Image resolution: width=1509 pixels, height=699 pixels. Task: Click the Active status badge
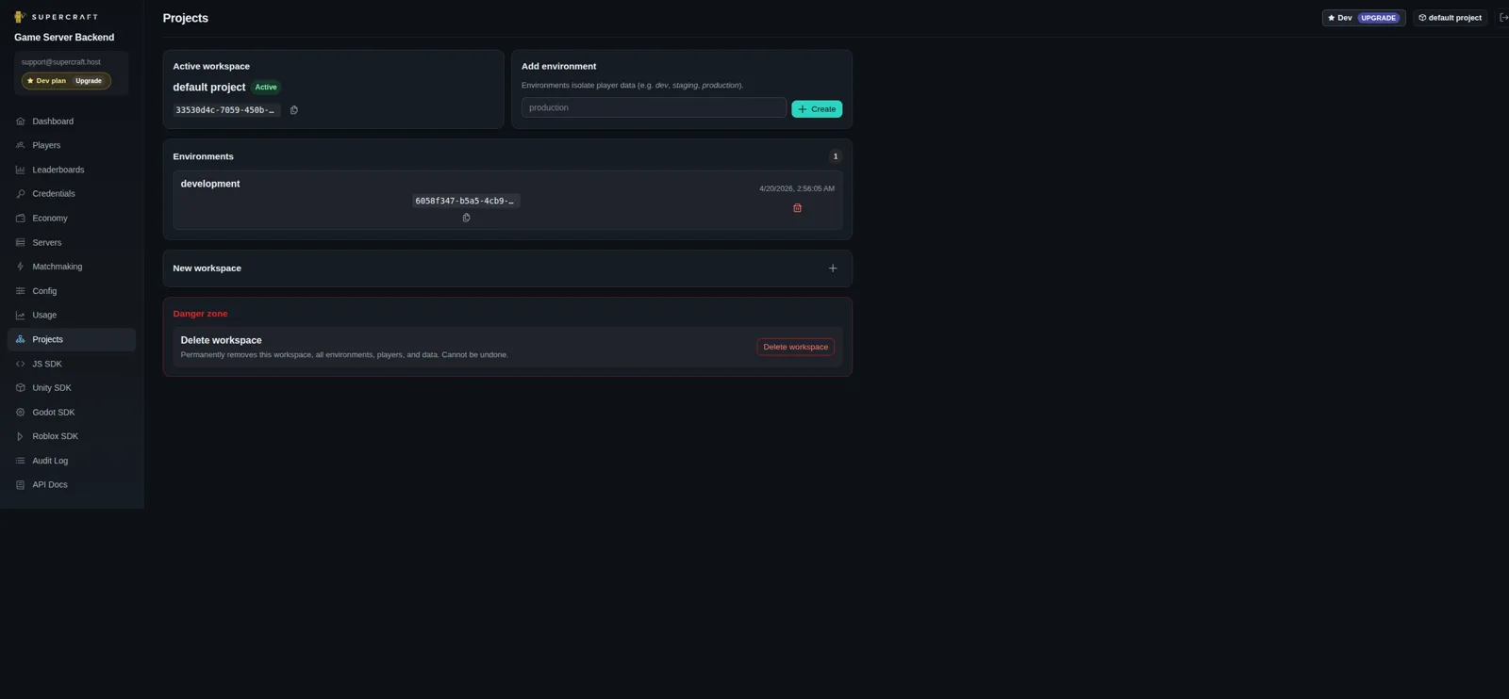(x=266, y=87)
